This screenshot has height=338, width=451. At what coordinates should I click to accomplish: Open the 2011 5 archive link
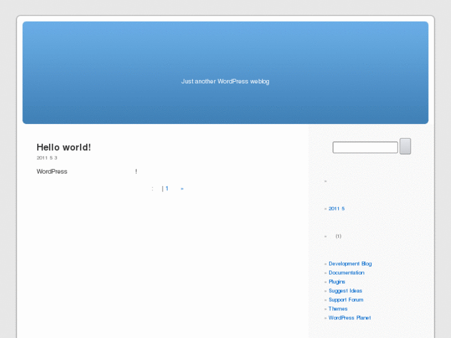pos(336,208)
